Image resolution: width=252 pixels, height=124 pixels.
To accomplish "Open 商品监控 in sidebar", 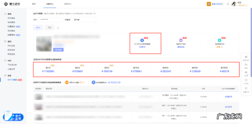I will pyautogui.click(x=11, y=54).
